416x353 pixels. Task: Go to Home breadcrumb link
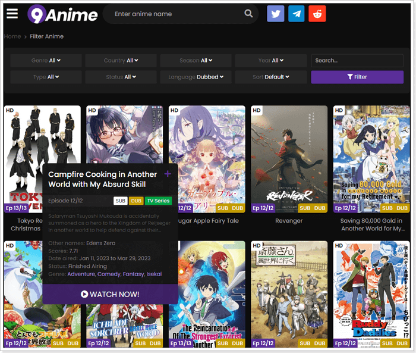12,36
